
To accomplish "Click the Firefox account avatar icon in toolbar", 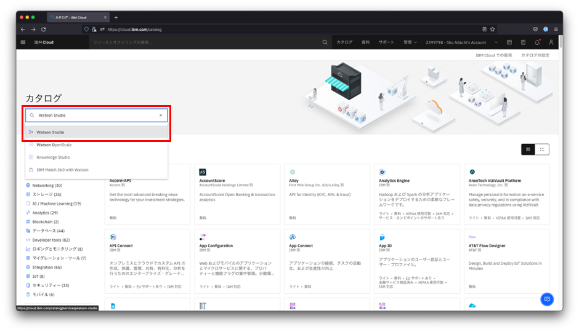I will tap(545, 30).
